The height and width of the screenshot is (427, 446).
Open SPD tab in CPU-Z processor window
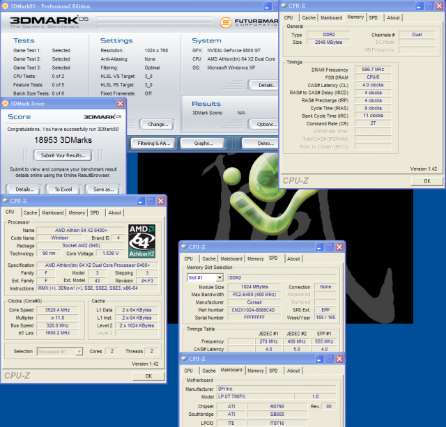95,212
